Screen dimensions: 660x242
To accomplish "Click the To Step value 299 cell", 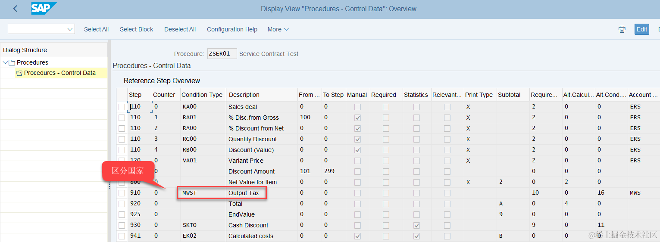I will tap(334, 171).
